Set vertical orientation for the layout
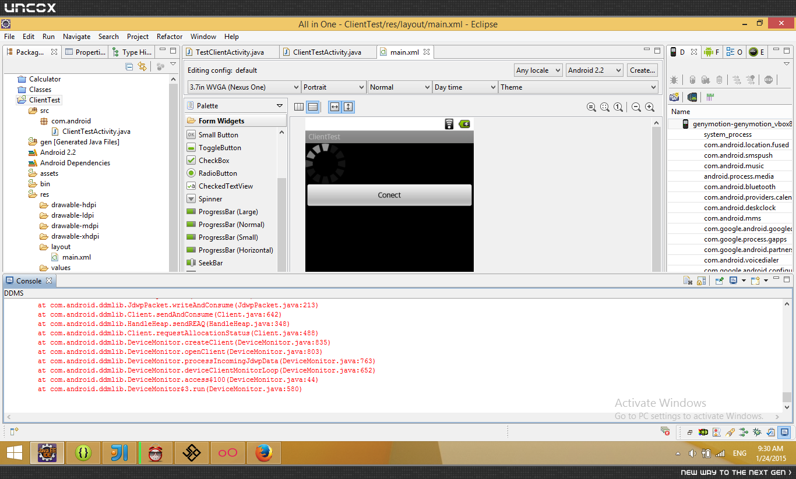The image size is (796, 479). point(313,107)
